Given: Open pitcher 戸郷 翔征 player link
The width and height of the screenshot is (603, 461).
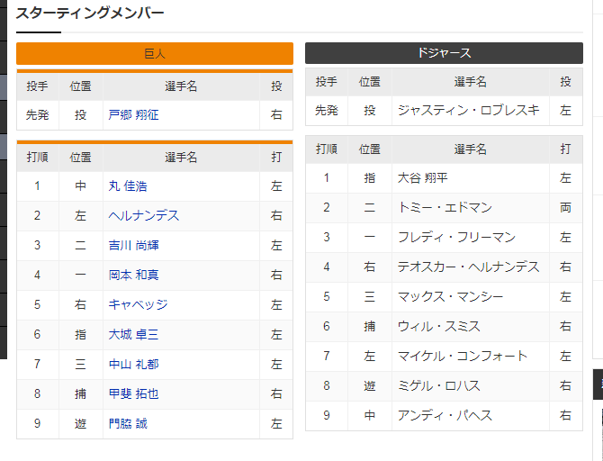Looking at the screenshot, I should tap(133, 114).
